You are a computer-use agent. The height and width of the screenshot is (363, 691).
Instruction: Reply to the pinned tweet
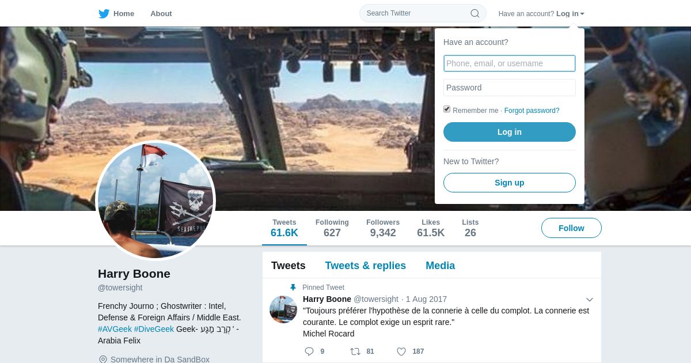pyautogui.click(x=309, y=351)
